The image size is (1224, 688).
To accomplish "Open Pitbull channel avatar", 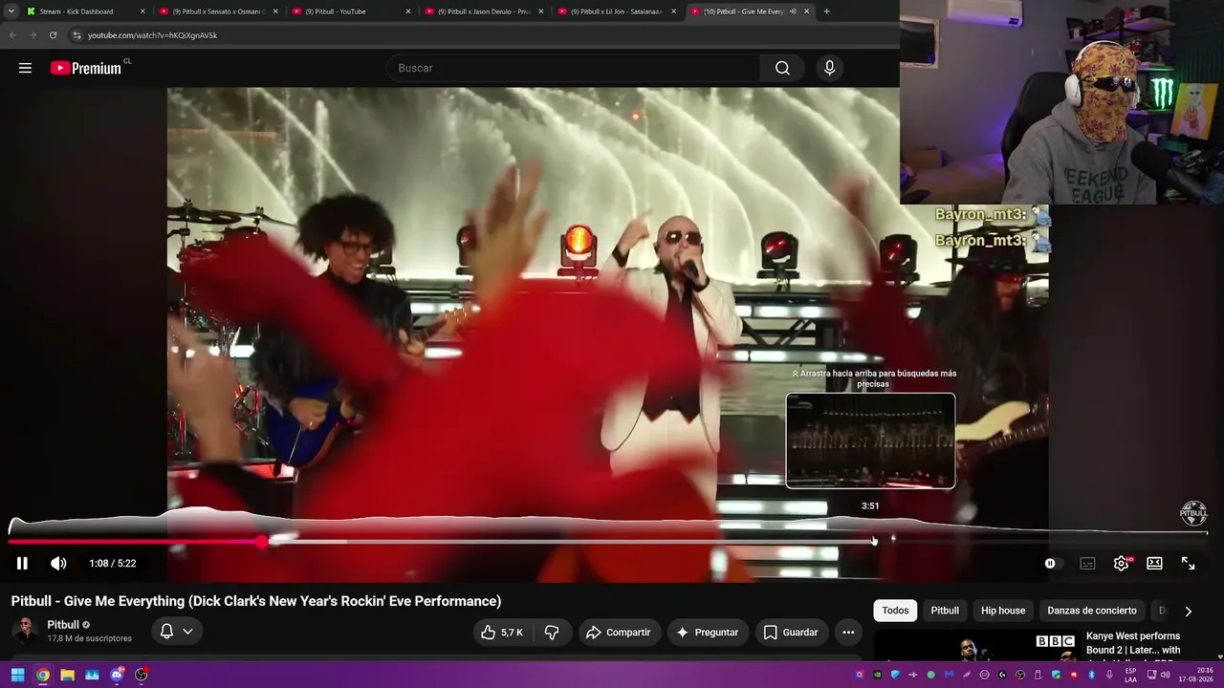I will coord(25,631).
